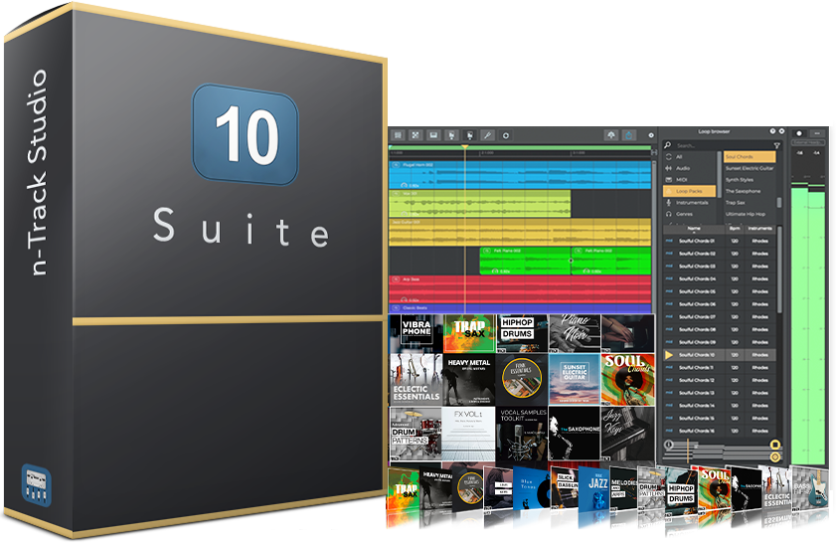Choose the Sunset Electric Guitar pack entry
Screen dimensions: 836x543
pyautogui.click(x=750, y=168)
